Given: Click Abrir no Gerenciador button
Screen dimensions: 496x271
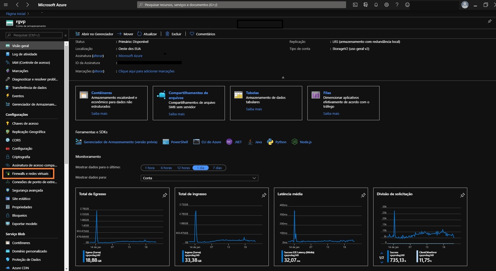Looking at the screenshot, I should 94,34.
